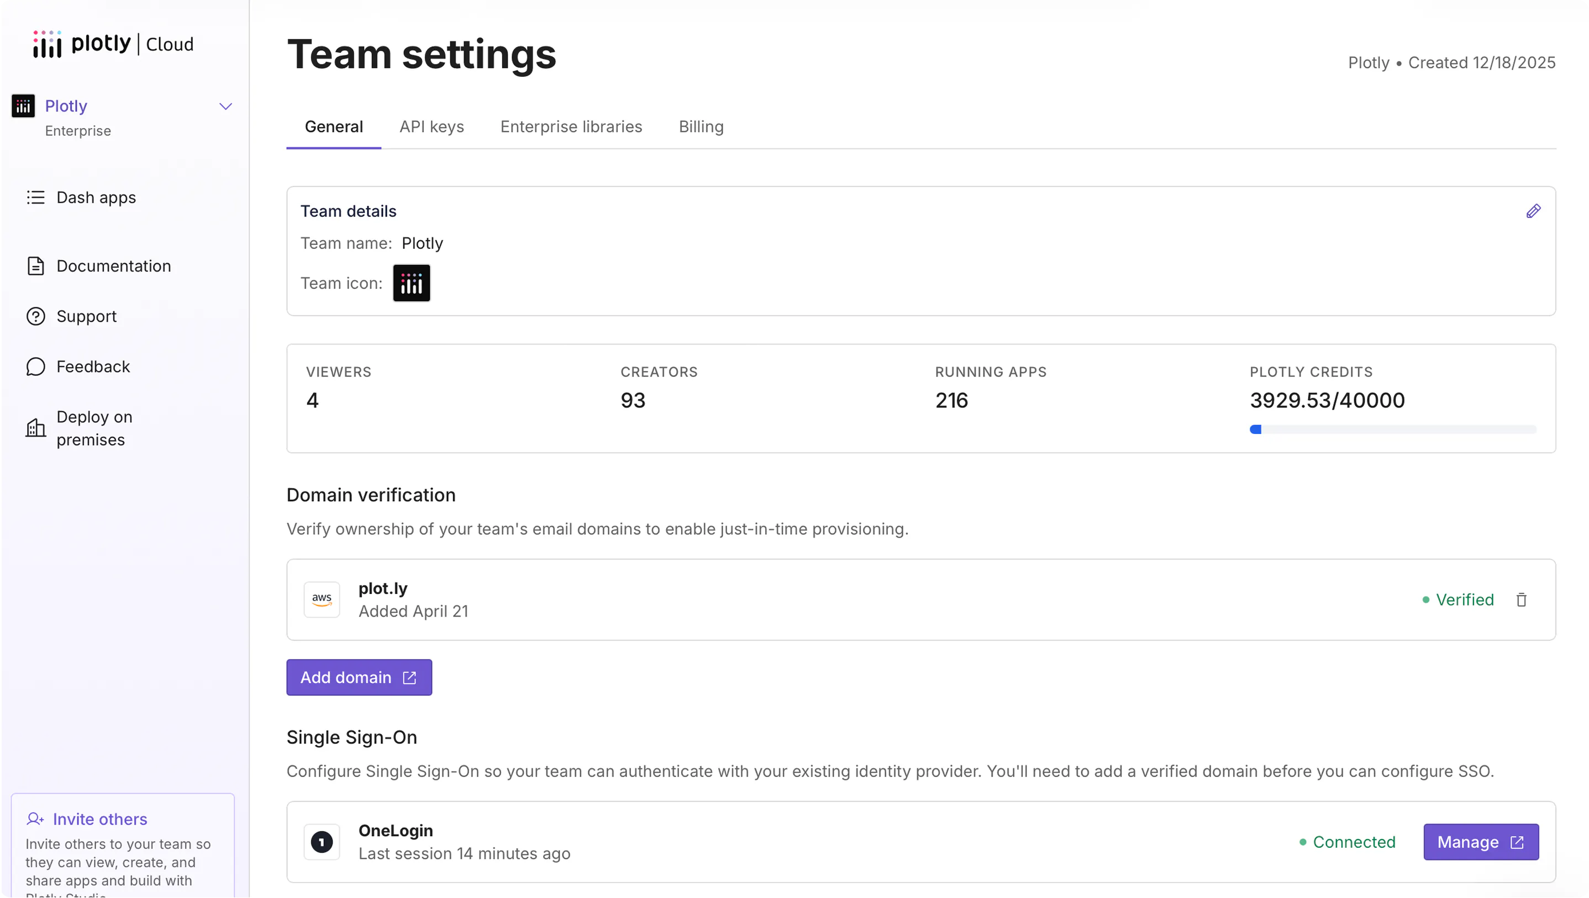
Task: Click the external link icon in Manage
Action: coord(1517,842)
